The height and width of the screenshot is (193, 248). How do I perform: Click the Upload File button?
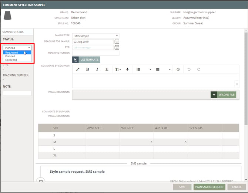[223, 95]
